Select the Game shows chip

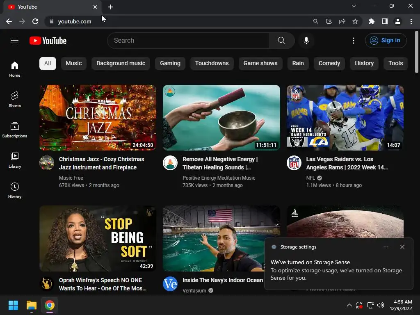tap(260, 64)
